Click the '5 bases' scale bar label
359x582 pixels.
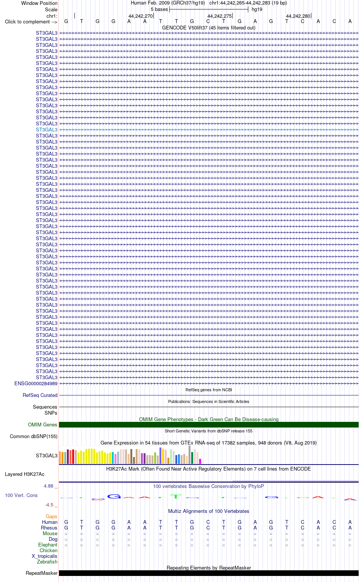pos(159,9)
